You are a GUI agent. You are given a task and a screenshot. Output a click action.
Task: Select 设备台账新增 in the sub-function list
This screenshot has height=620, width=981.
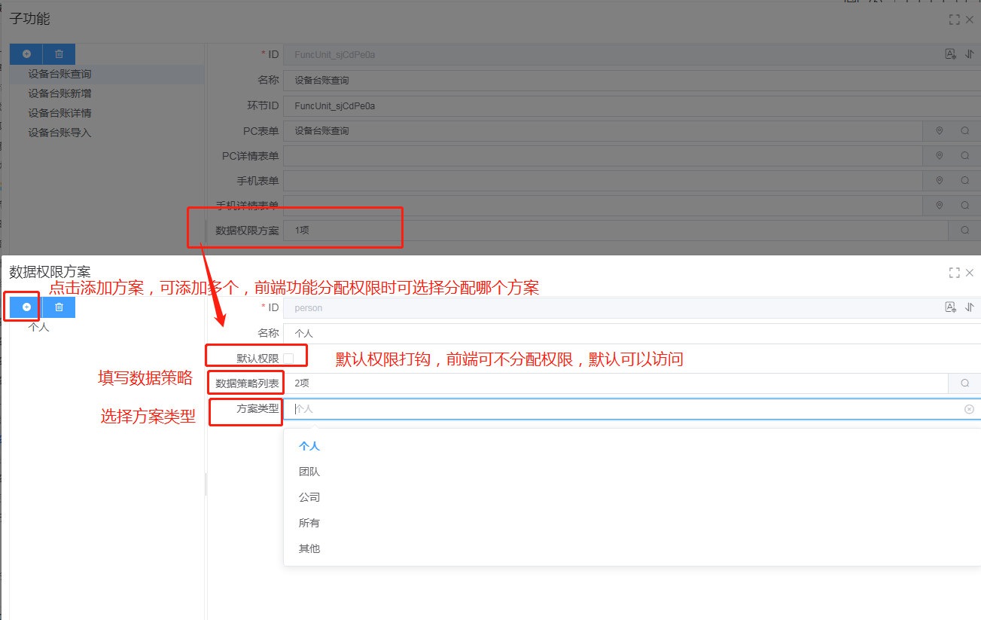coord(59,93)
